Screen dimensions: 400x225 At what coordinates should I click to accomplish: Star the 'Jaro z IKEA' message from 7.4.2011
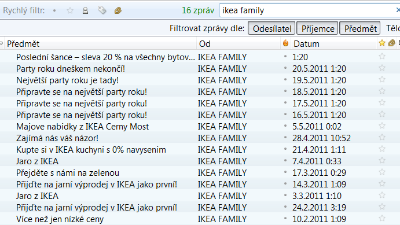point(382,161)
